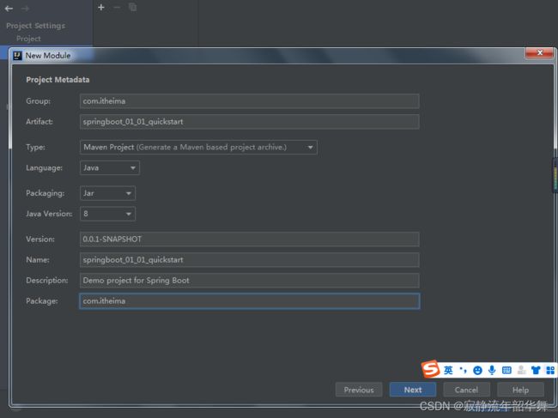Click the copy icon in Project Structure toolbar

[132, 7]
